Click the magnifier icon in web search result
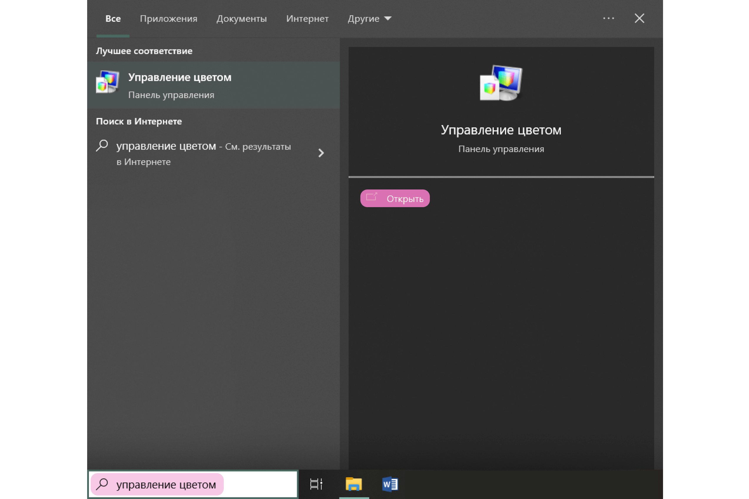 [102, 146]
